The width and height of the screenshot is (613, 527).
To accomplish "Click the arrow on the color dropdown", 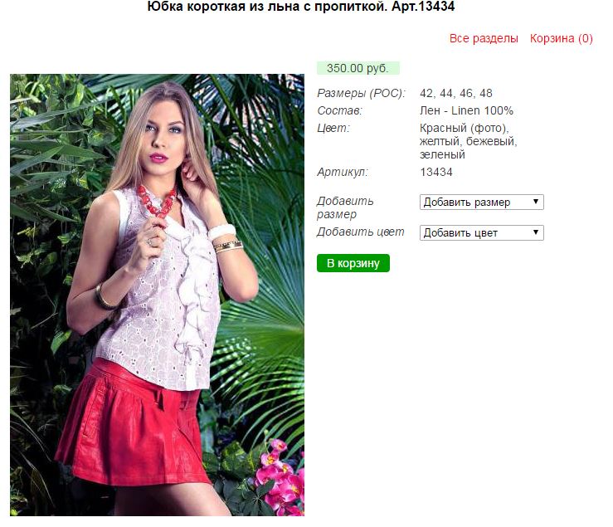I will (x=536, y=232).
